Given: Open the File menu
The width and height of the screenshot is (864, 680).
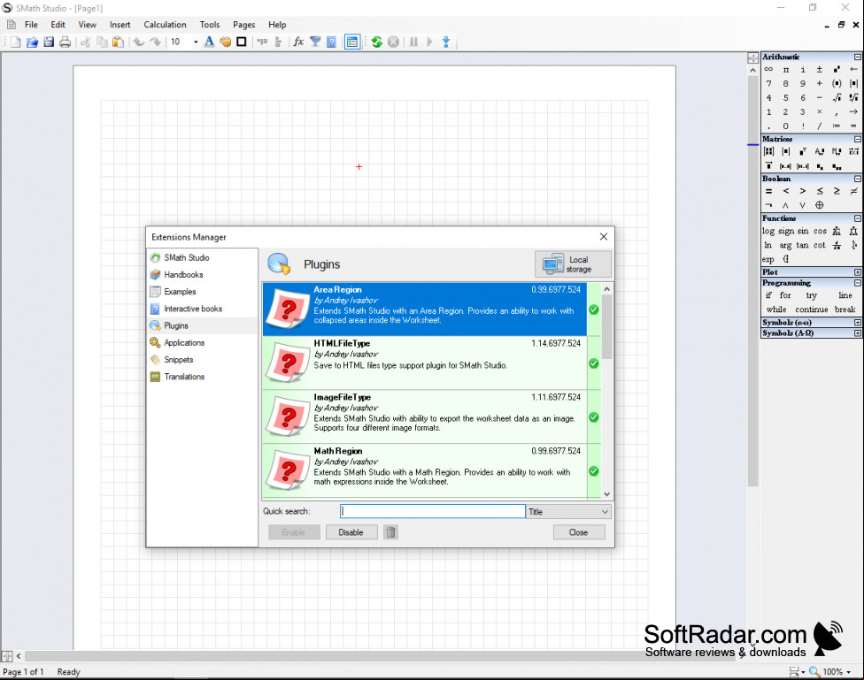Looking at the screenshot, I should click(x=31, y=25).
